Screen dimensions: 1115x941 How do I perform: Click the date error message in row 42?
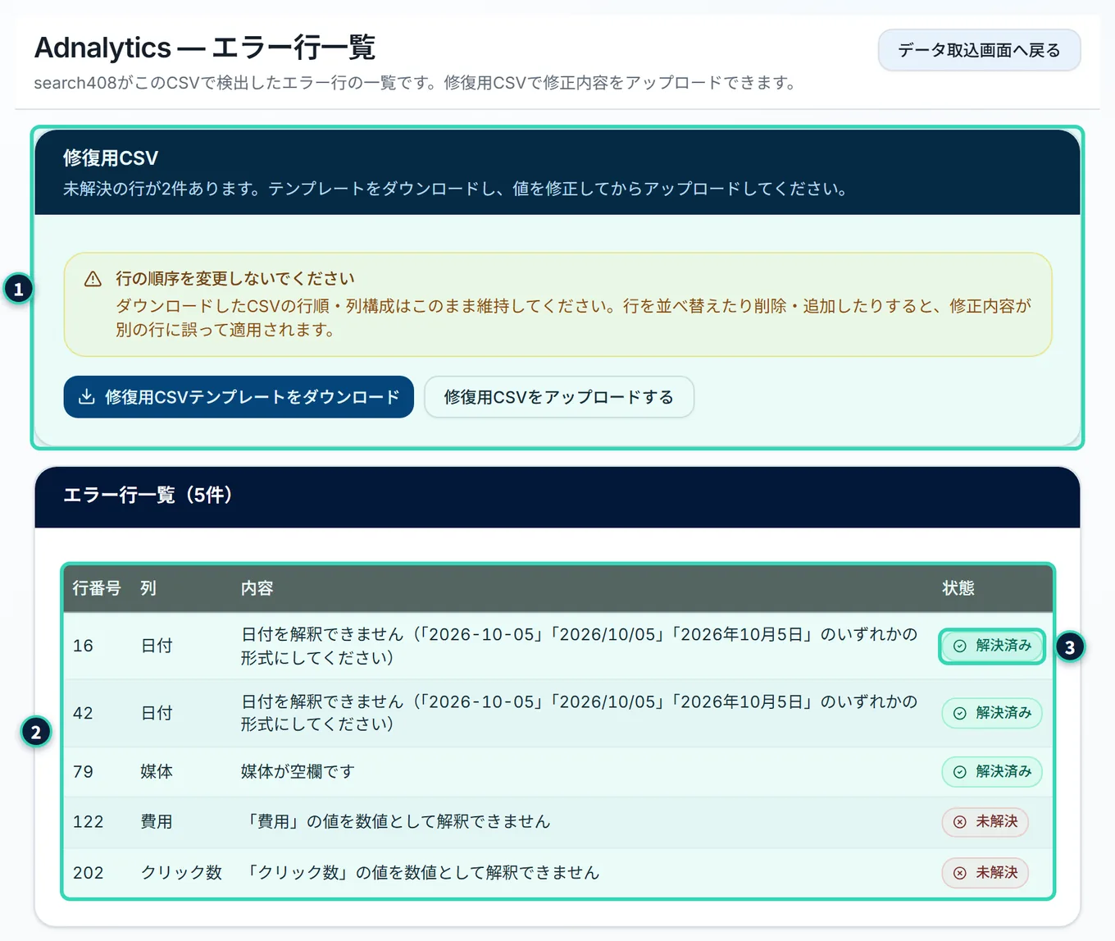click(580, 713)
